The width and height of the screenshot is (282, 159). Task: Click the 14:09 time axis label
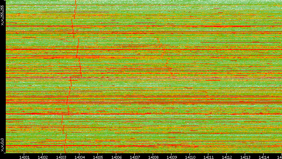pyautogui.click(x=172, y=157)
